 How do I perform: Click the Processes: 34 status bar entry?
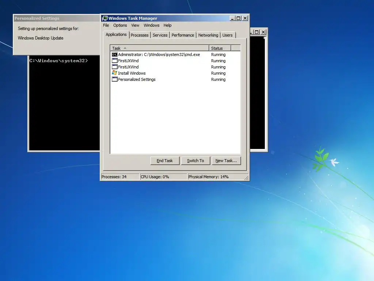[x=120, y=177]
